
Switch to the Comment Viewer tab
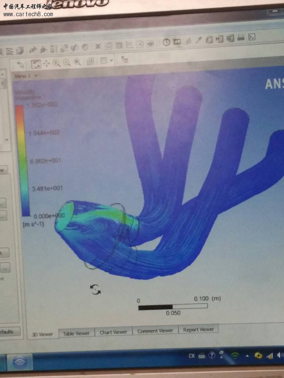click(155, 331)
